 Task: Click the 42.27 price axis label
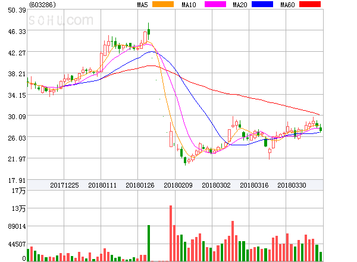pos(17,53)
